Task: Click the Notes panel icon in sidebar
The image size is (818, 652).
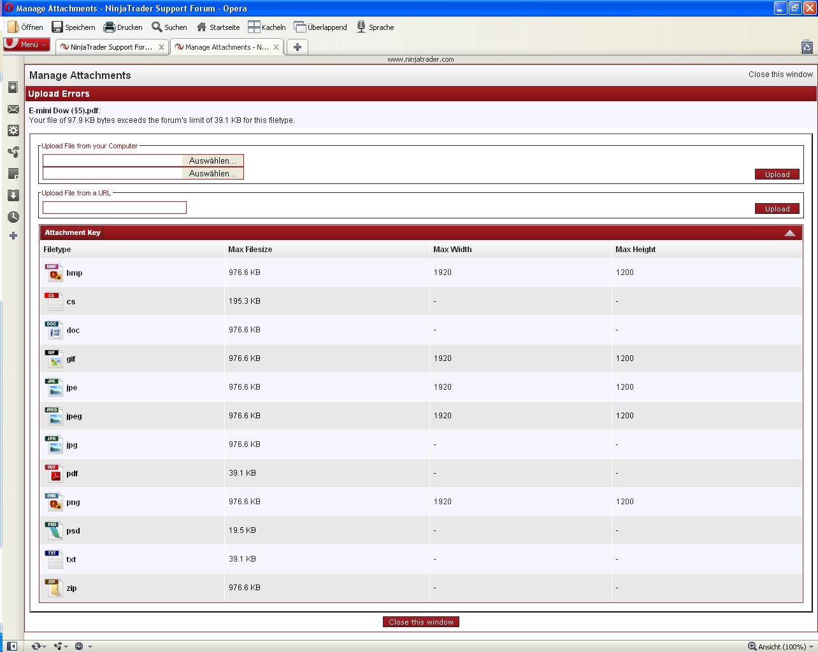Action: tap(13, 173)
